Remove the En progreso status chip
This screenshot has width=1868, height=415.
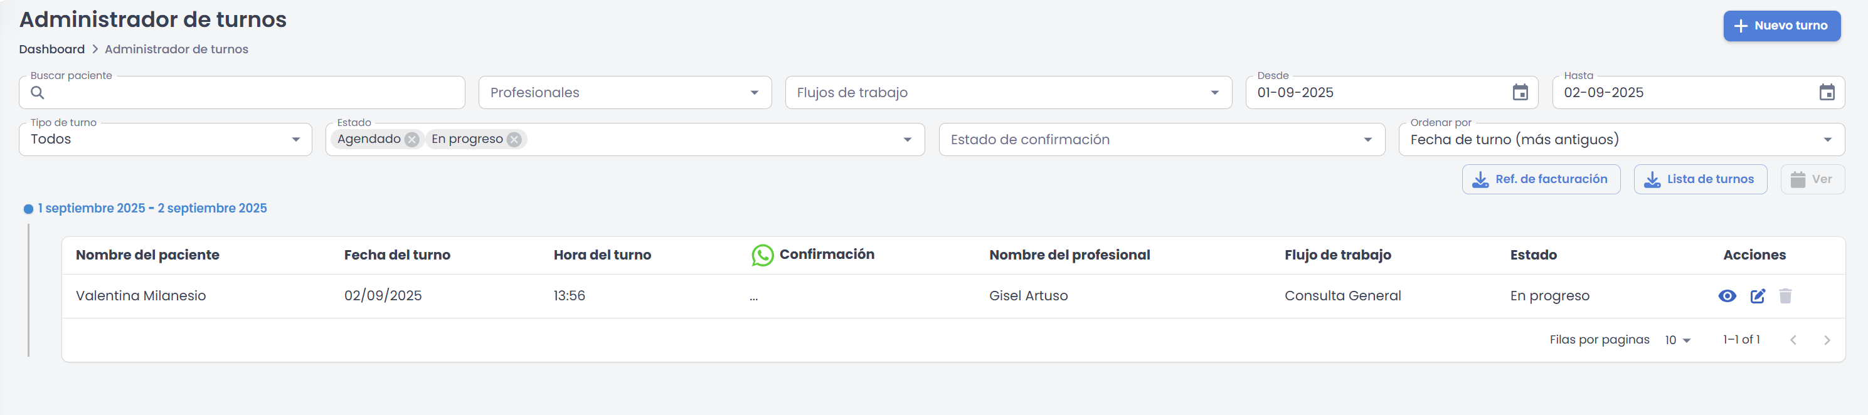click(x=514, y=139)
